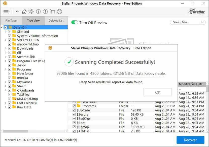Switch to the Deleted List tab
209x147 pixels.
point(56,21)
